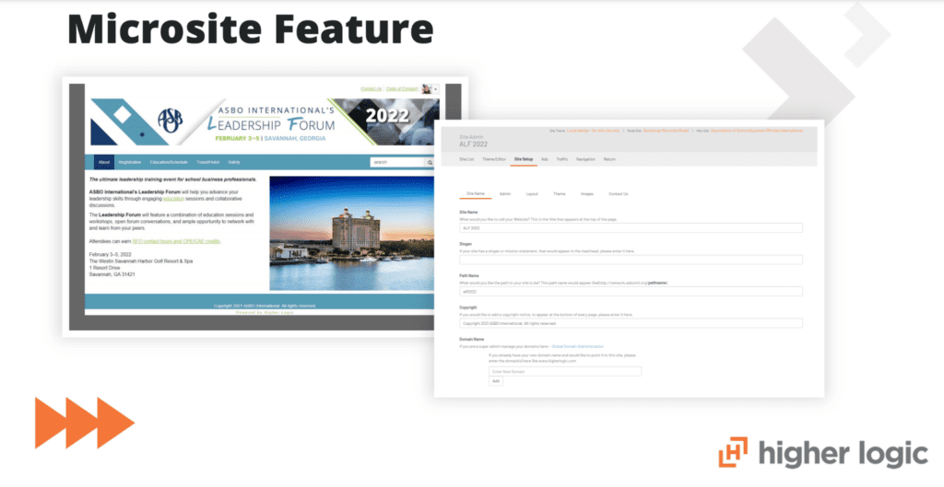Open the user avatar profile menu
Image resolution: width=944 pixels, height=487 pixels.
428,88
